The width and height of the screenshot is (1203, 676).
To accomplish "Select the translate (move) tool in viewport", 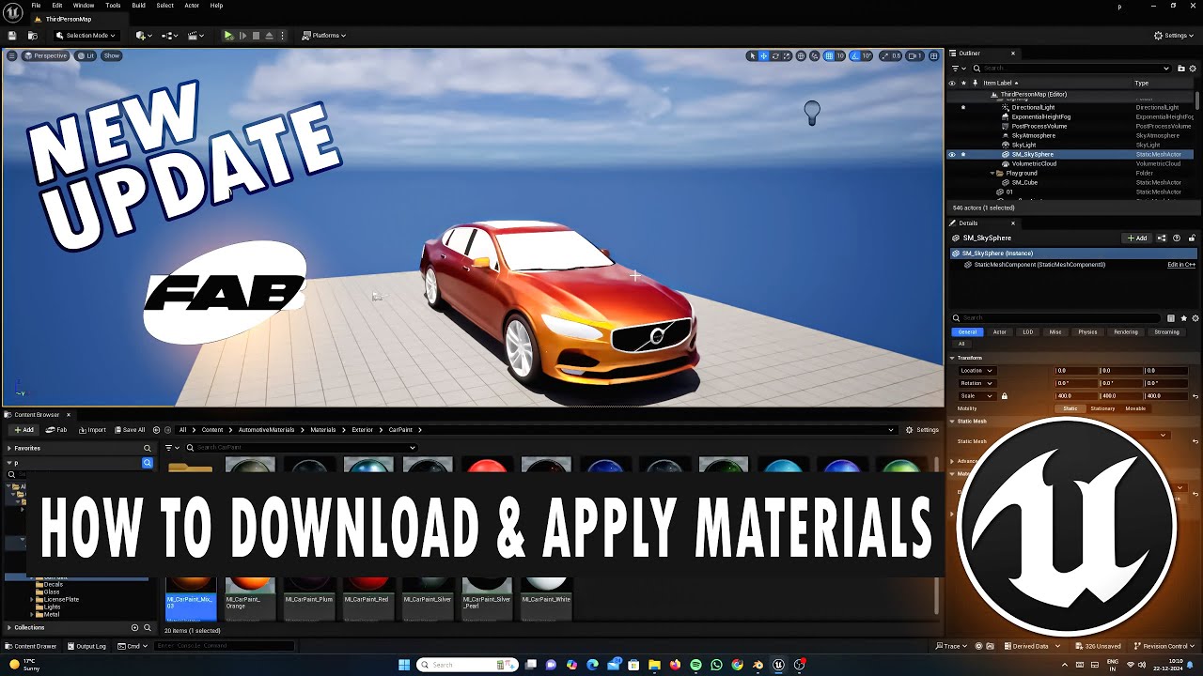I will [x=763, y=56].
